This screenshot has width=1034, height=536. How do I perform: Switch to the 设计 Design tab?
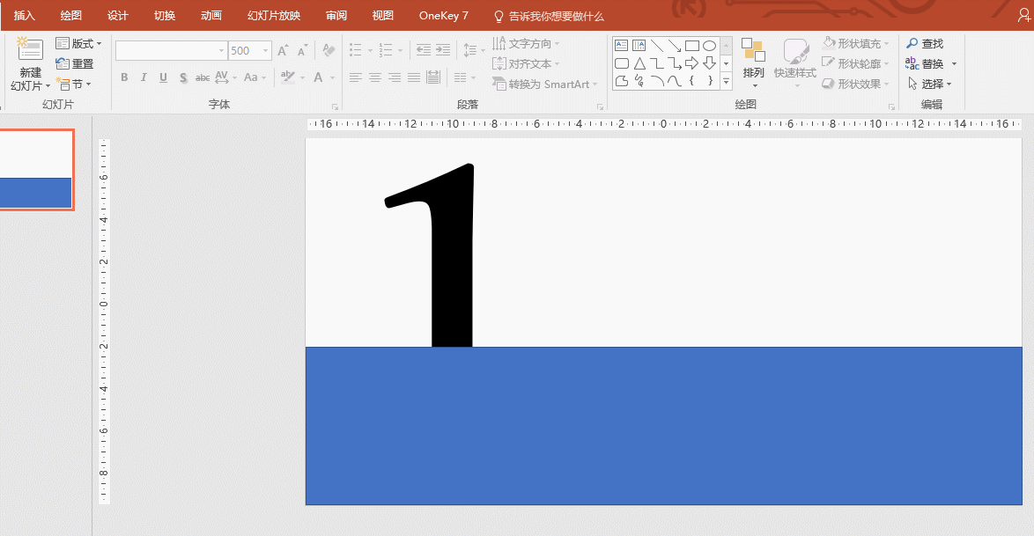click(118, 15)
